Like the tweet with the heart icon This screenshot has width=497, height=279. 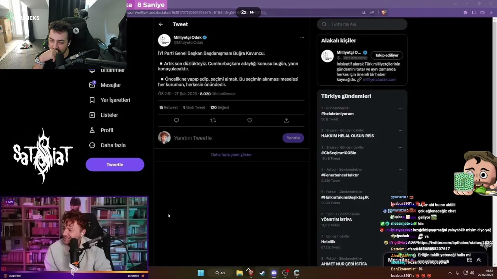250,121
